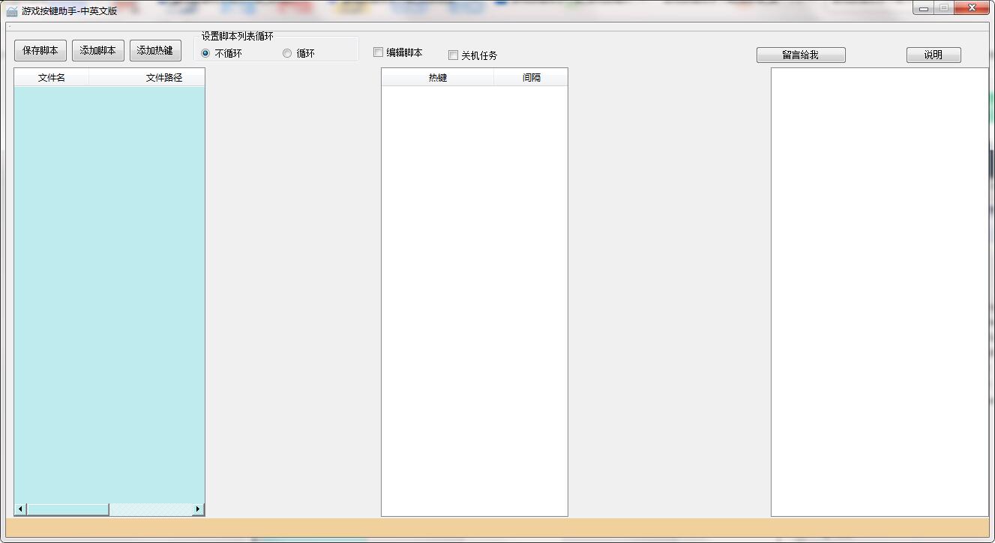Click the 间隔 (Interval) column header
Viewport: 995px width, 543px height.
[x=532, y=76]
